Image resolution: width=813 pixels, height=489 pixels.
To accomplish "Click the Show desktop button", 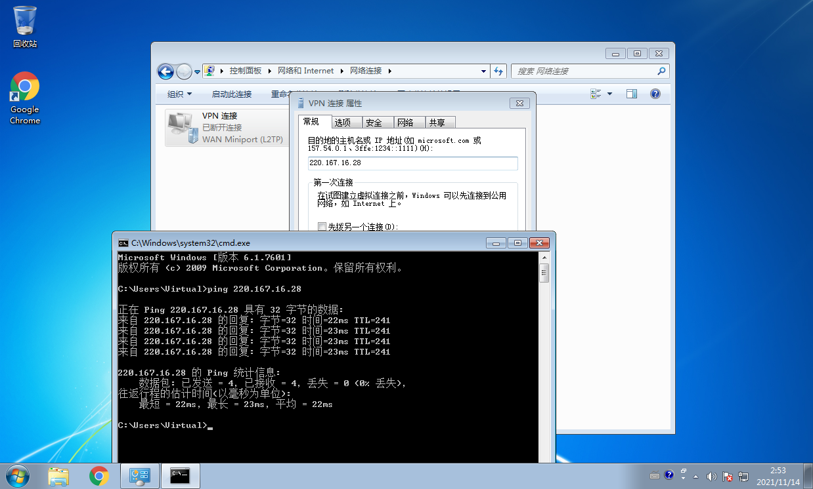I will tap(808, 477).
